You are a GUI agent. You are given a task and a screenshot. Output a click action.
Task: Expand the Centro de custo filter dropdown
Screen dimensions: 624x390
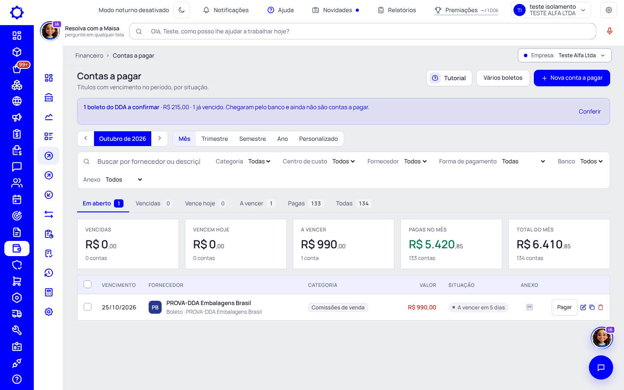click(344, 161)
